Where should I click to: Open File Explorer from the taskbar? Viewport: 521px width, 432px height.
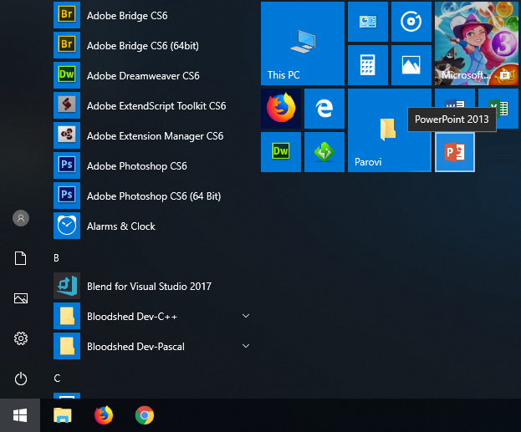[63, 415]
